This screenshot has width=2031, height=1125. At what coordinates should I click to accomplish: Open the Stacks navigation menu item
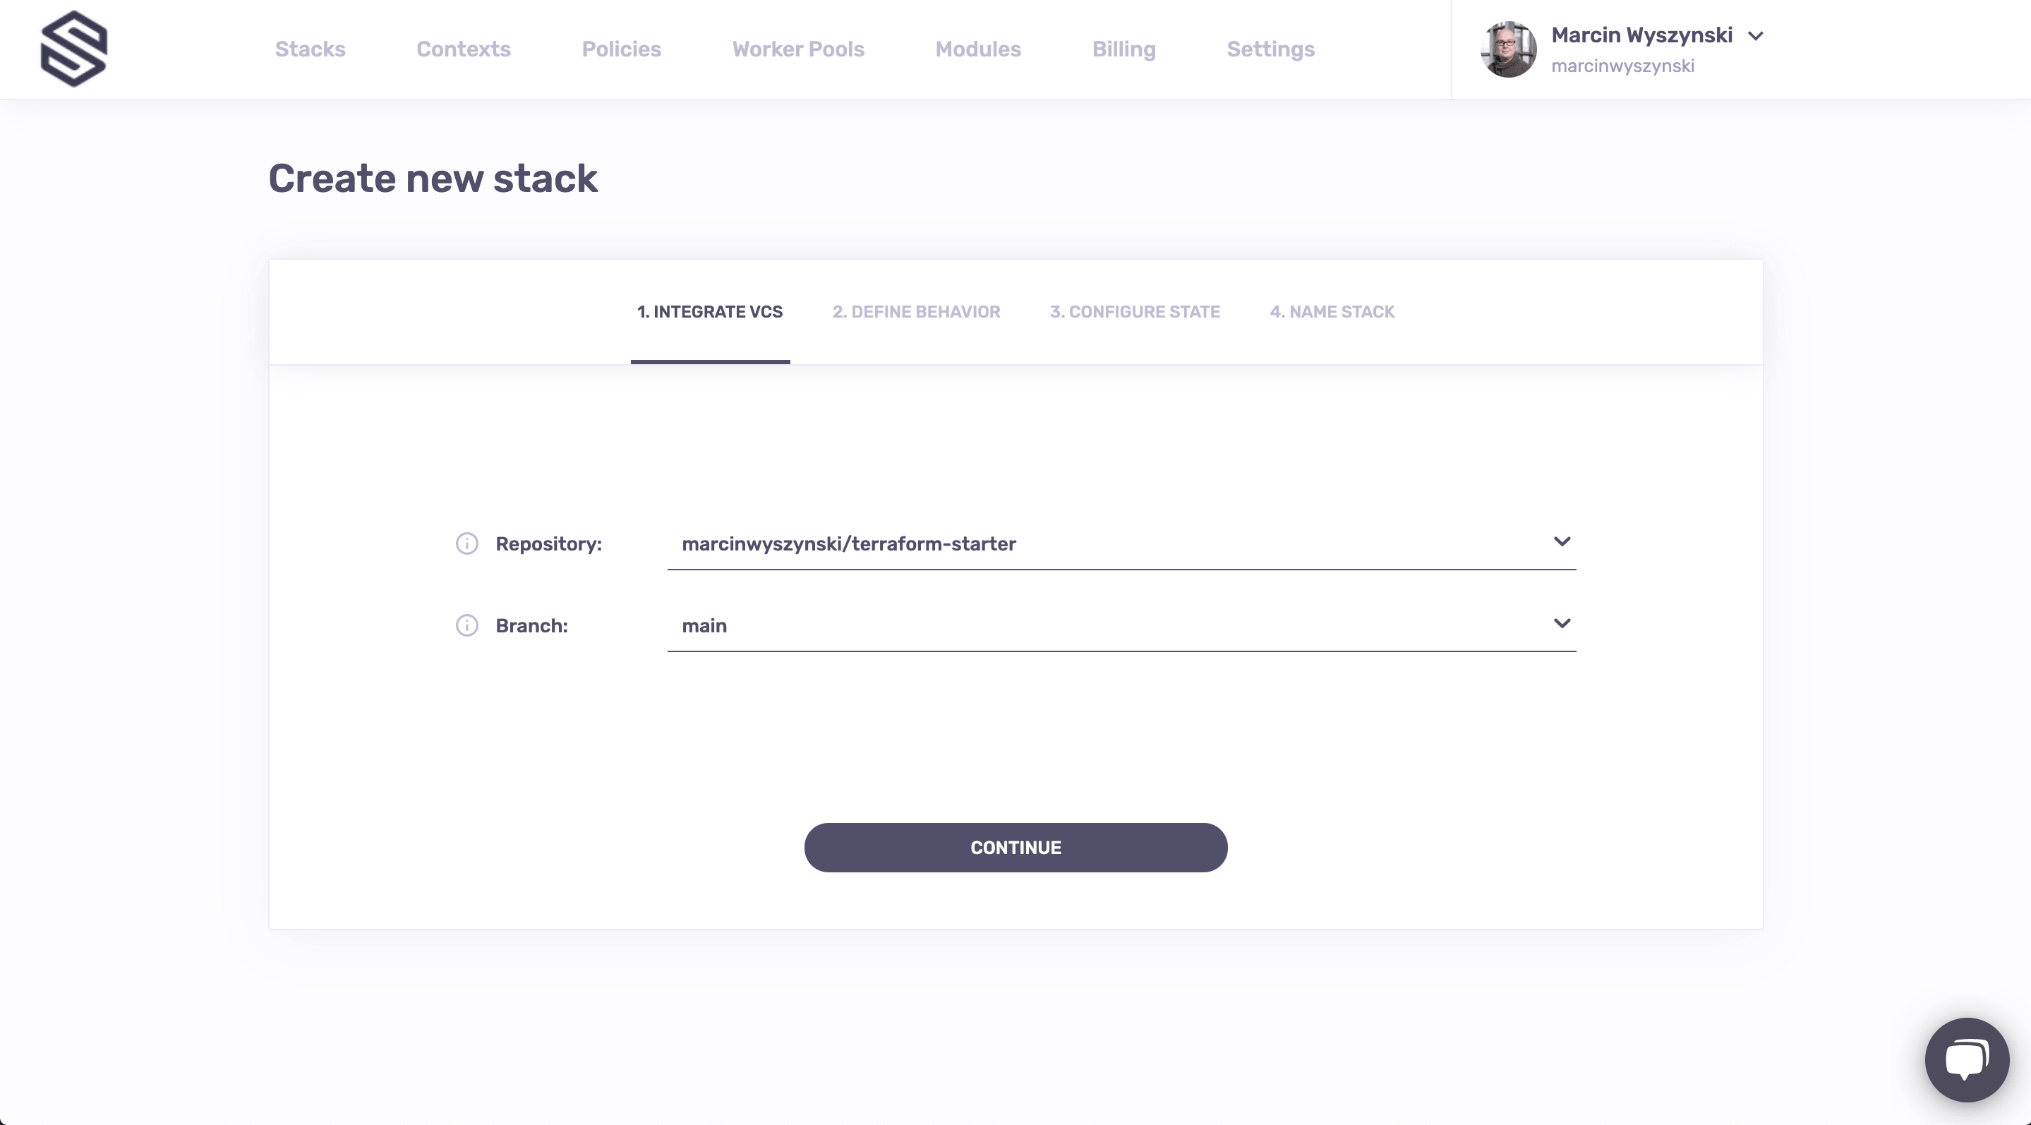[311, 49]
